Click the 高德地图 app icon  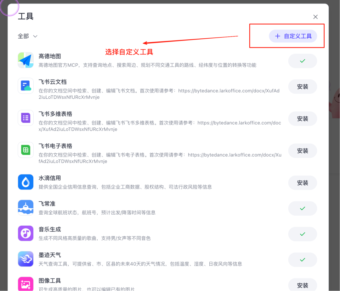click(25, 60)
